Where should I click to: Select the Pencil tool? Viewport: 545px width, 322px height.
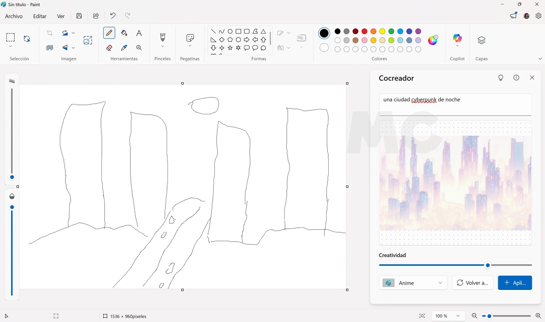click(109, 33)
